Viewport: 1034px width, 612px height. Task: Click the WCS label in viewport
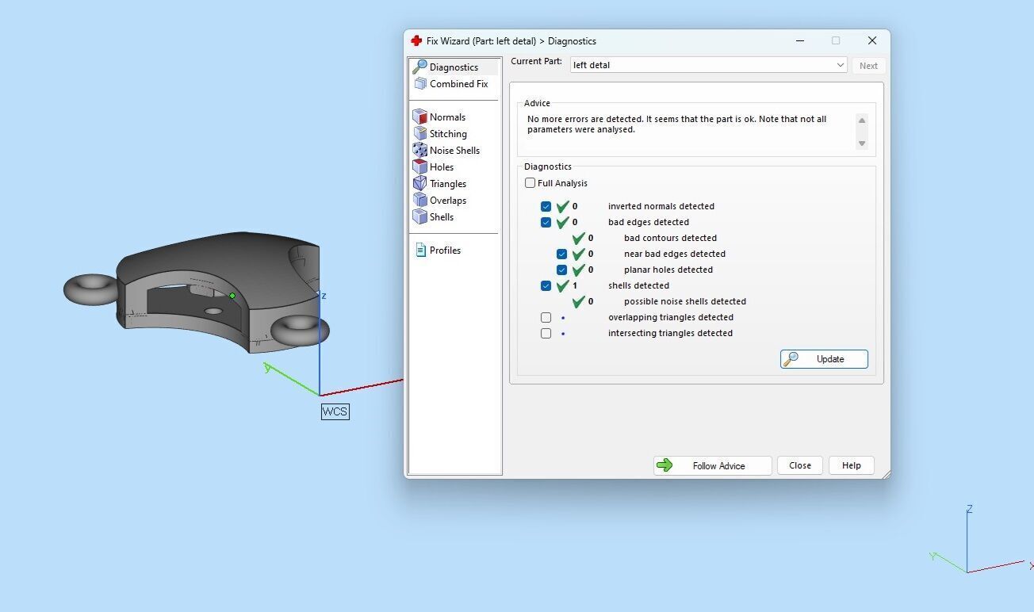click(x=335, y=411)
